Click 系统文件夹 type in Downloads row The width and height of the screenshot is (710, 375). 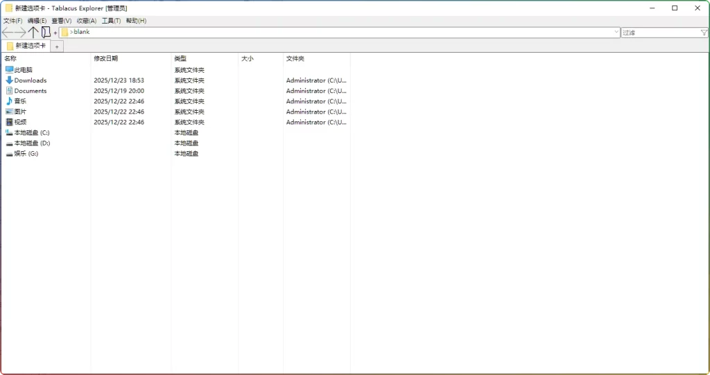pos(189,80)
